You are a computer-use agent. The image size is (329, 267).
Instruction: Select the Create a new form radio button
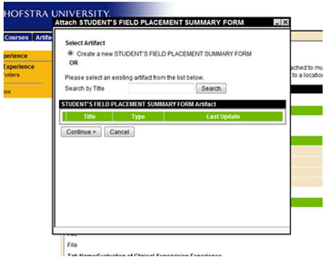pyautogui.click(x=70, y=53)
